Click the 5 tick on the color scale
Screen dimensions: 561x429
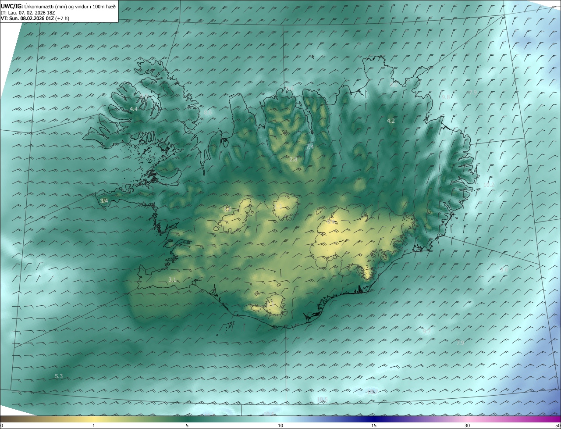[187, 425]
